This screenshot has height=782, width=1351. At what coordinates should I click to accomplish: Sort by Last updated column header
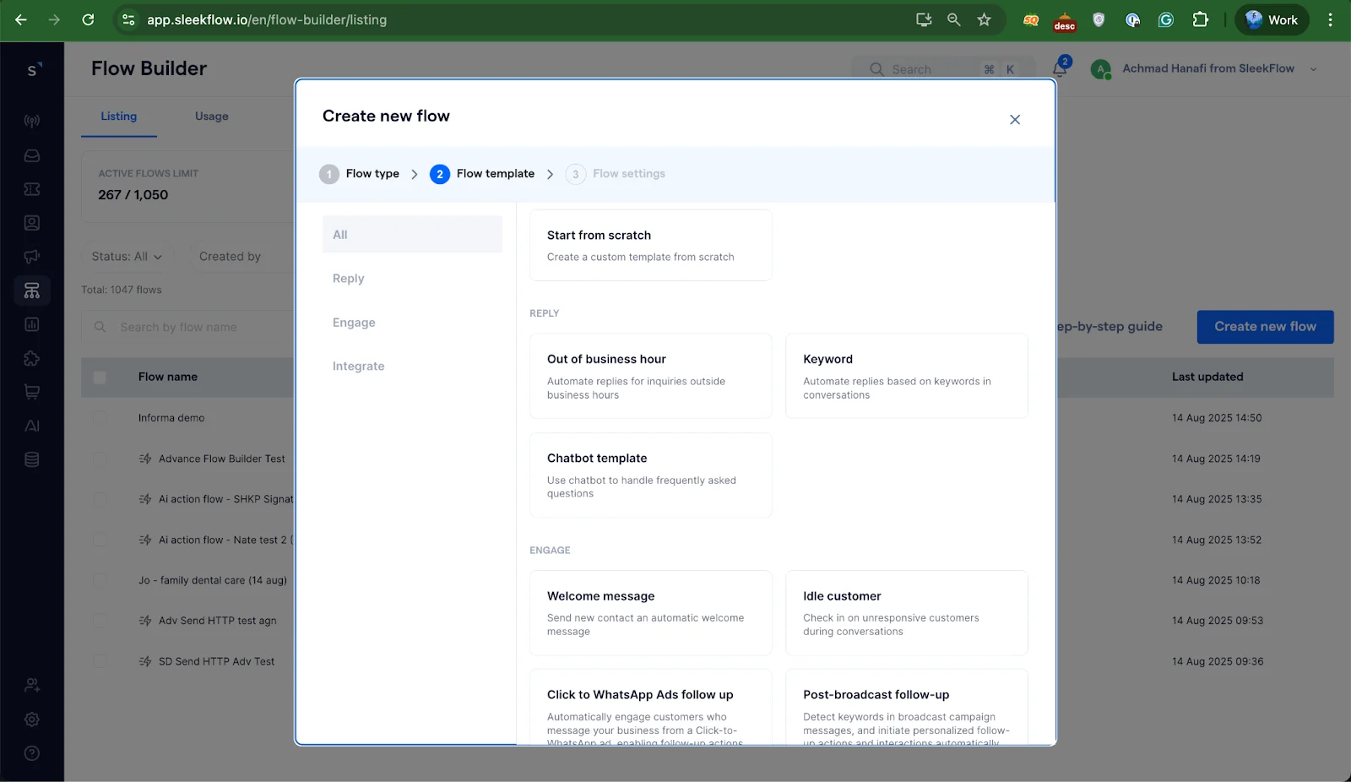1207,377
